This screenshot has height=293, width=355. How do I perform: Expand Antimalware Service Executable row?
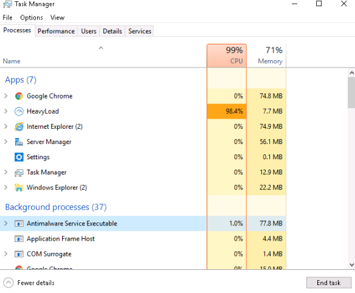pos(6,224)
